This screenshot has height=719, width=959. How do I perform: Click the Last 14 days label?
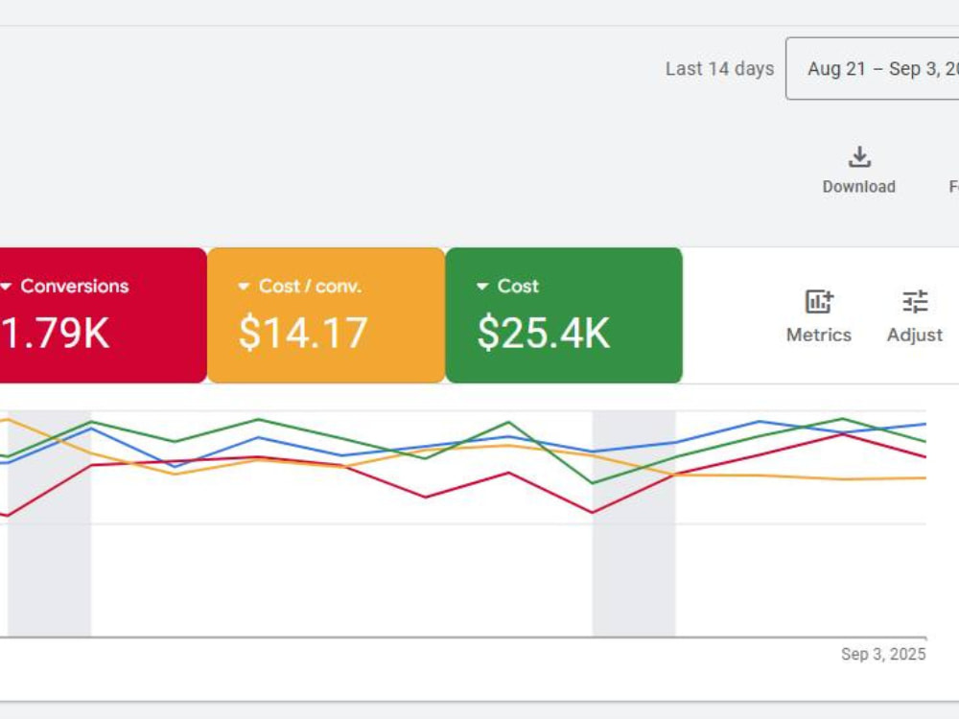(720, 68)
